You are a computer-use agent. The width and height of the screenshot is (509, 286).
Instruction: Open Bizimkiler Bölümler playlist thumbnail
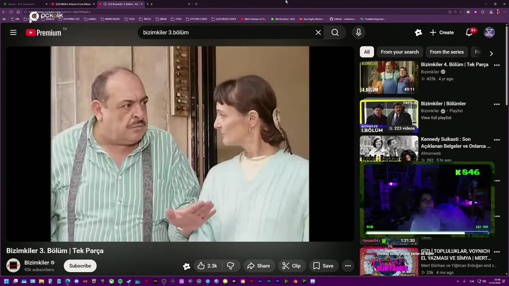coord(389,116)
